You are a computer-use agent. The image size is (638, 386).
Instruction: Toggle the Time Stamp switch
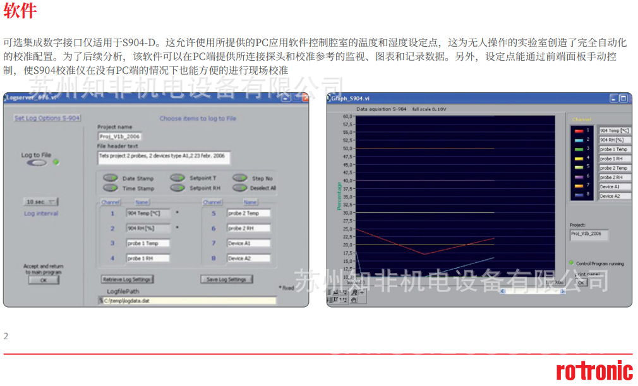tap(111, 188)
